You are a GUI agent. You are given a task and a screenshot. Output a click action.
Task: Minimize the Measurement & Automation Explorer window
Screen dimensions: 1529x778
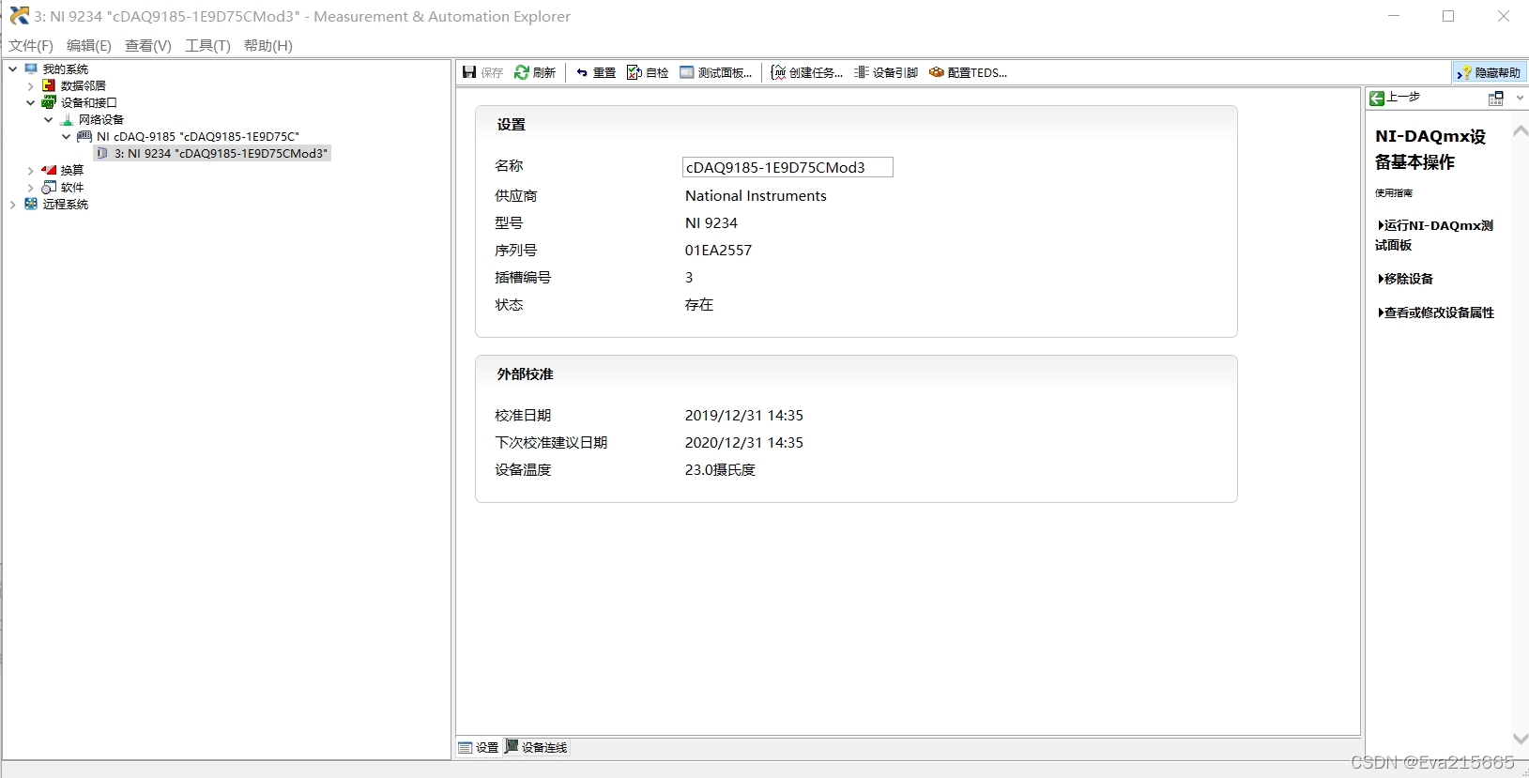click(1394, 16)
